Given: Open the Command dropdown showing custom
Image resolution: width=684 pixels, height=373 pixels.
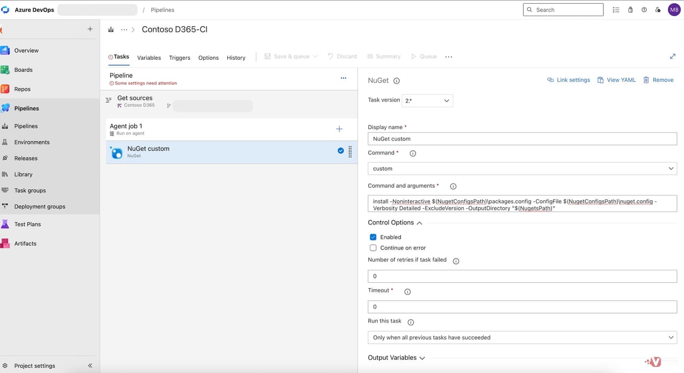Looking at the screenshot, I should [x=522, y=168].
